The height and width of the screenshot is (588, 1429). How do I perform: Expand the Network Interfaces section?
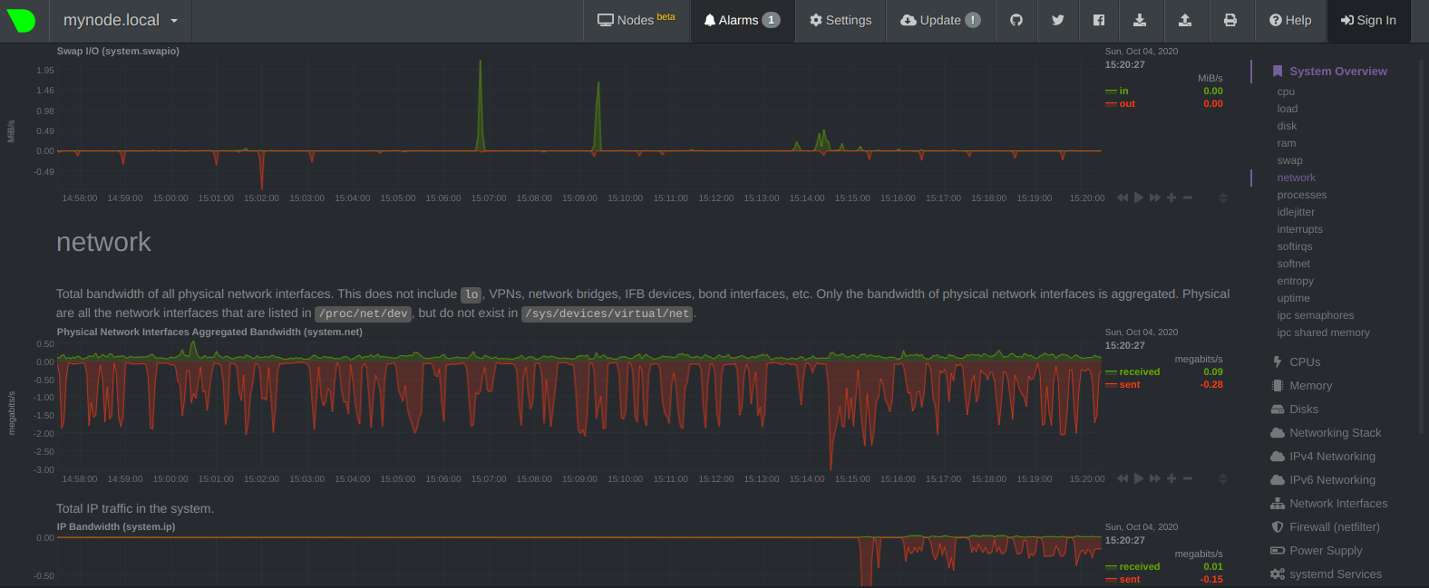coord(1329,503)
